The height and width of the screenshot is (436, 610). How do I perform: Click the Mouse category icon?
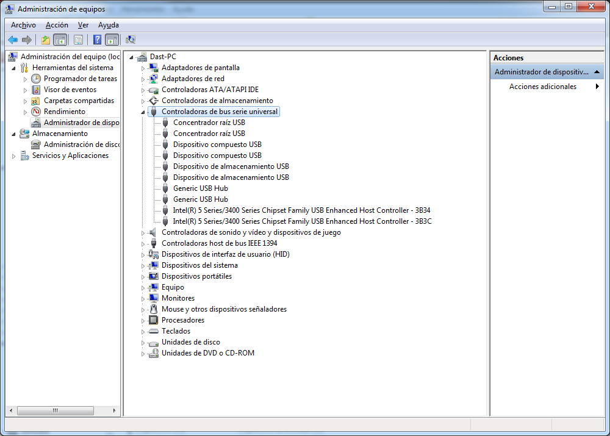pos(154,309)
